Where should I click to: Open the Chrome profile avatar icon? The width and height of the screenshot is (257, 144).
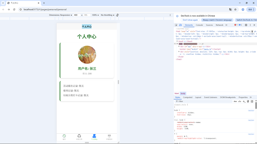pyautogui.click(x=243, y=10)
